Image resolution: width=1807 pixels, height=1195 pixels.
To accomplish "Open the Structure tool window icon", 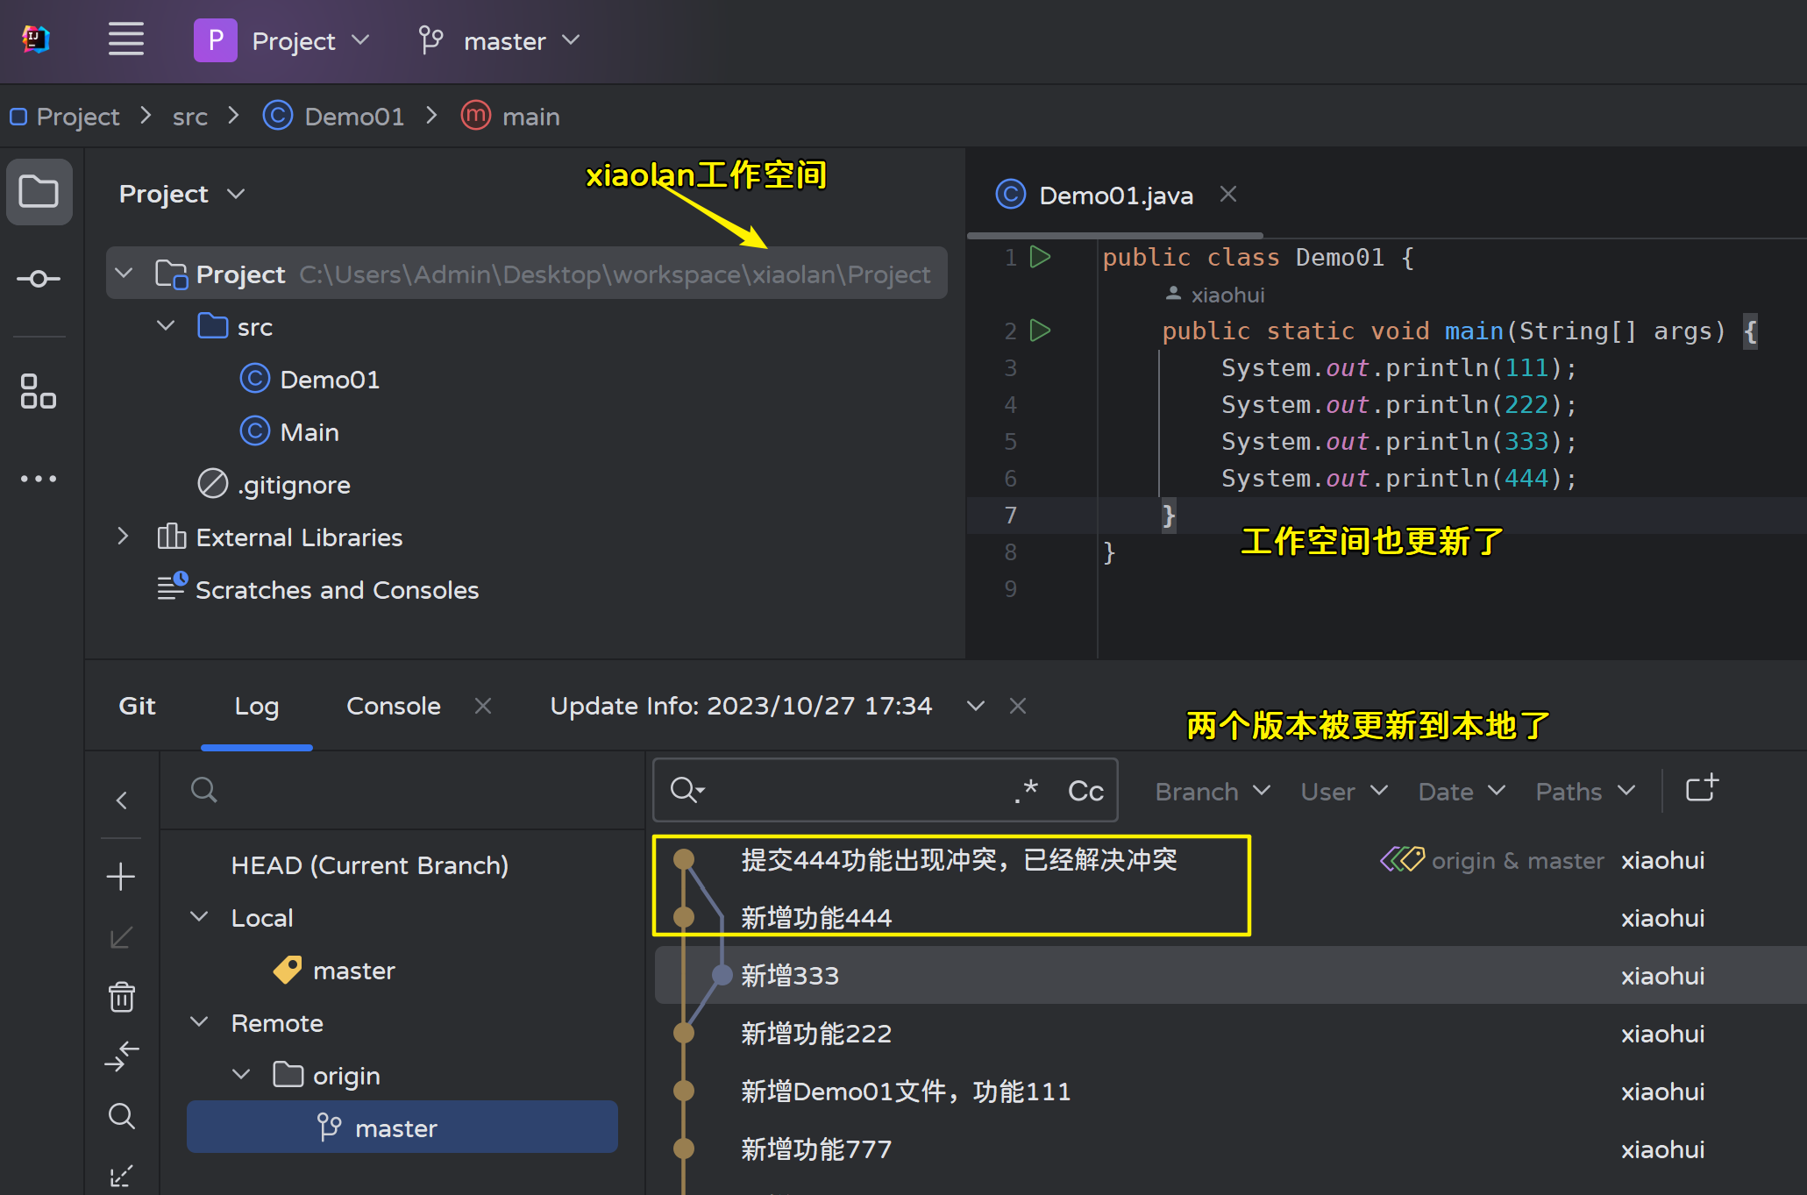I will pyautogui.click(x=39, y=391).
